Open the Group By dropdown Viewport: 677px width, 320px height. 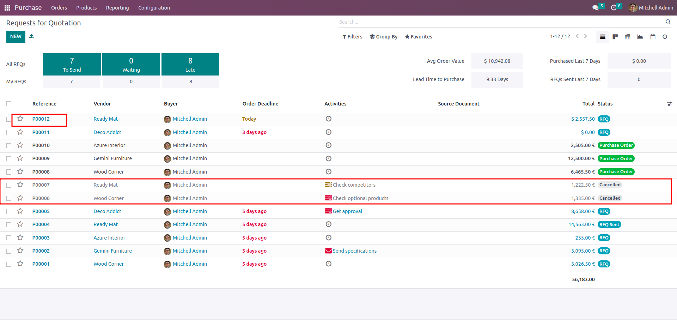(383, 37)
